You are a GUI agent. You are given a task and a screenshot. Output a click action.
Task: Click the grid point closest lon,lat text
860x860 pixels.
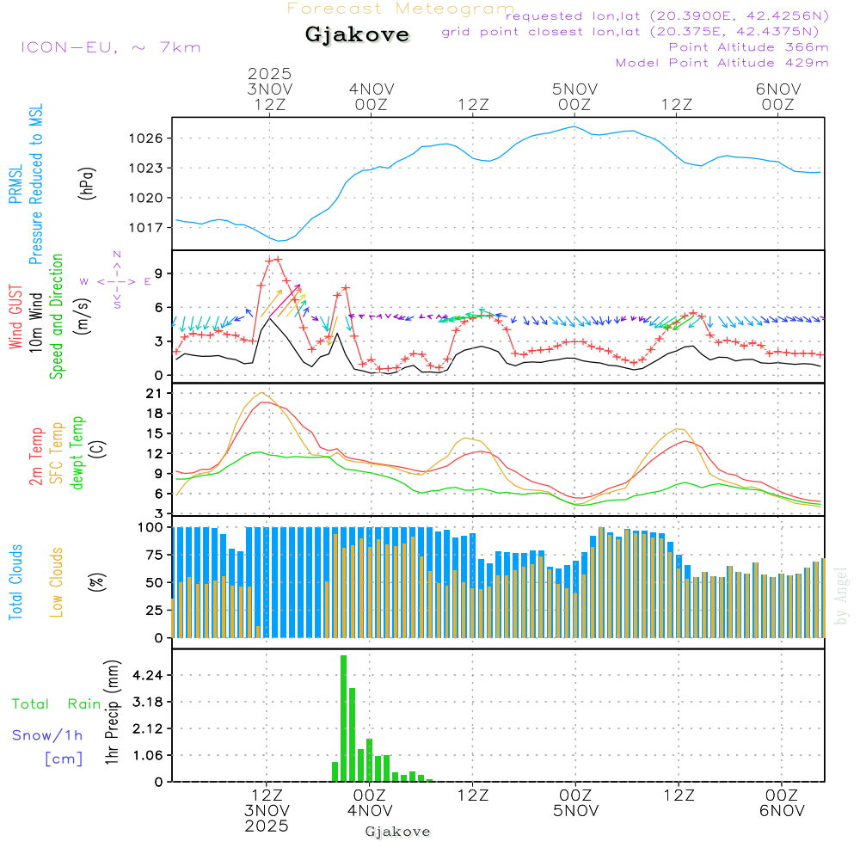[636, 32]
